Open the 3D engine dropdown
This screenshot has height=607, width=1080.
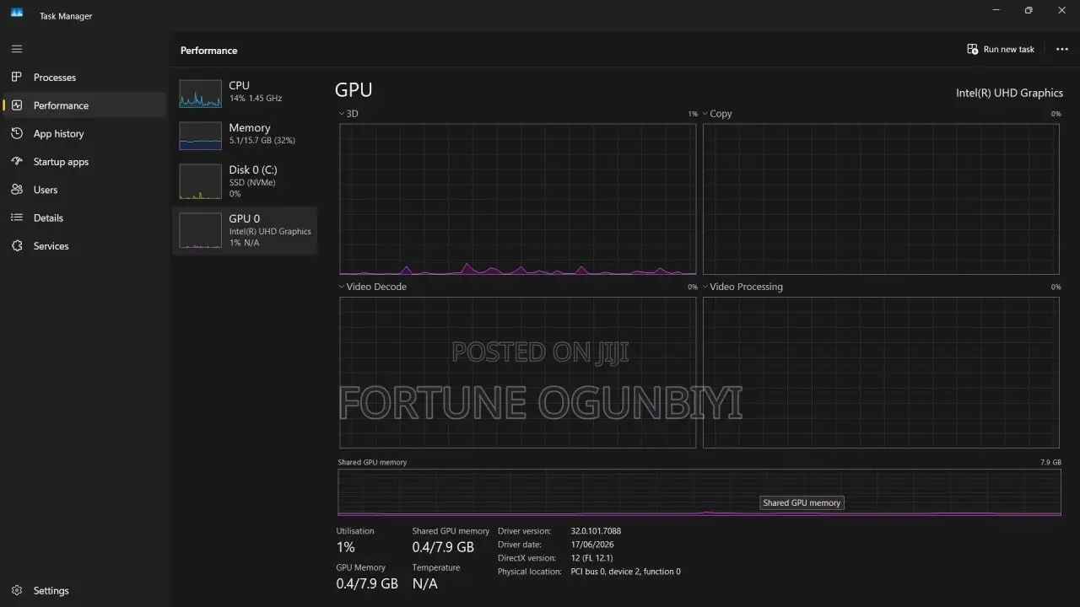click(x=348, y=114)
